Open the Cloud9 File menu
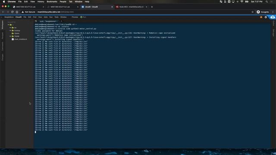Image resolution: width=276 pixels, height=155 pixels. click(25, 17)
